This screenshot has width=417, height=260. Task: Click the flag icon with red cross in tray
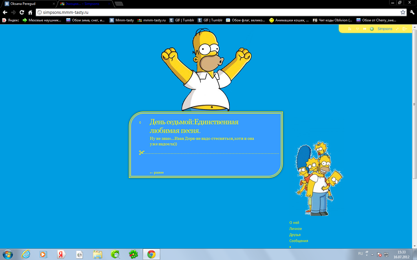[x=379, y=255]
